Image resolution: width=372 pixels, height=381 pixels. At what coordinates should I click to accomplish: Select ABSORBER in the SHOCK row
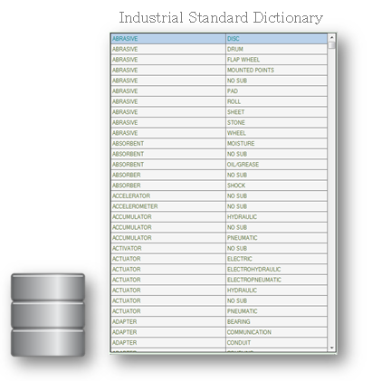click(168, 186)
